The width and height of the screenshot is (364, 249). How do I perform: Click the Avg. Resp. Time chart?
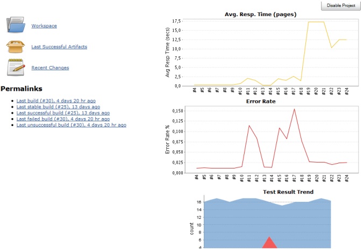261,53
